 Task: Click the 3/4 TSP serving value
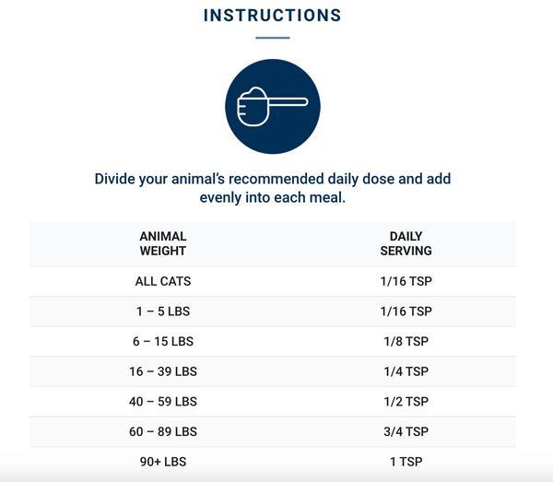(x=406, y=431)
